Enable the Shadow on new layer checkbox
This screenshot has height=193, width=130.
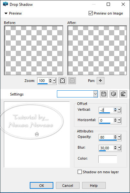tap(80, 172)
